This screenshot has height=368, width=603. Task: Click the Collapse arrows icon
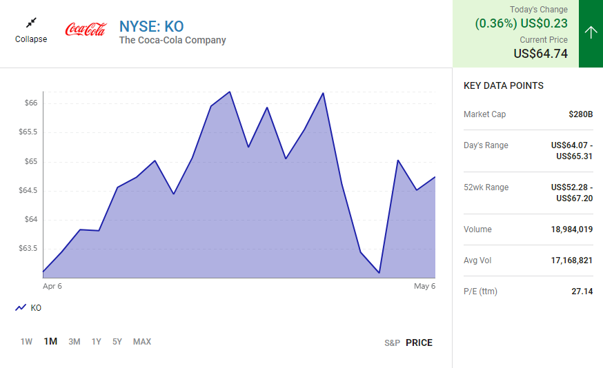point(31,23)
